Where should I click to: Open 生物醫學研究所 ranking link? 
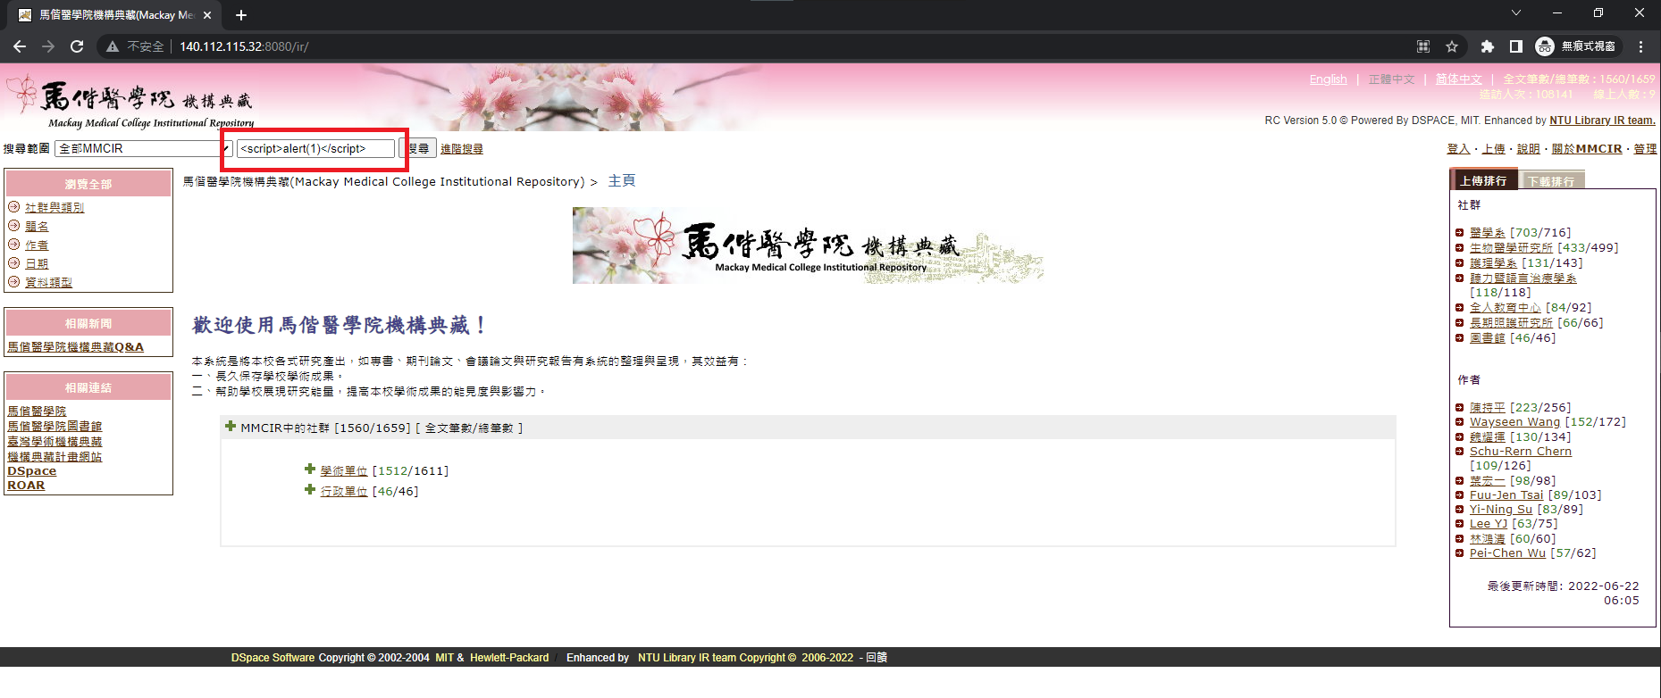click(x=1512, y=247)
